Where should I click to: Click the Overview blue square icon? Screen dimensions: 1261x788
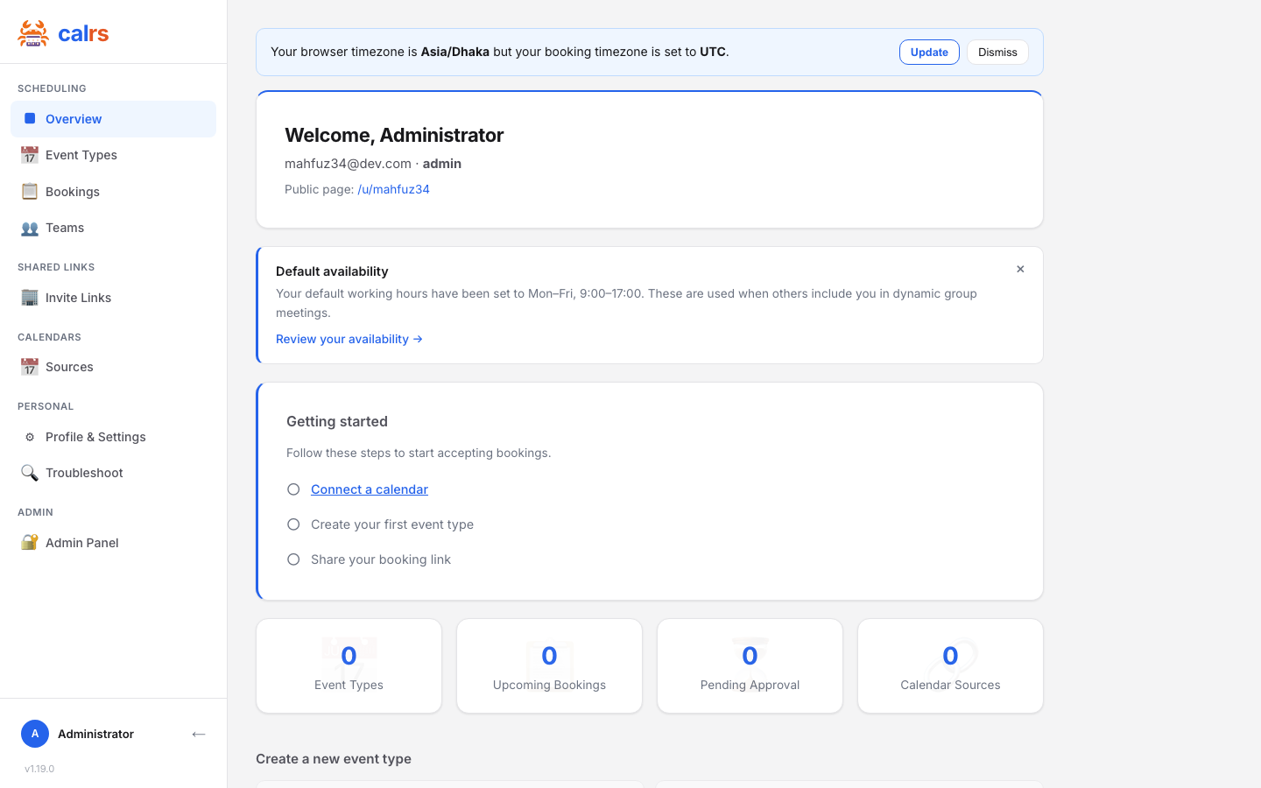click(x=30, y=118)
